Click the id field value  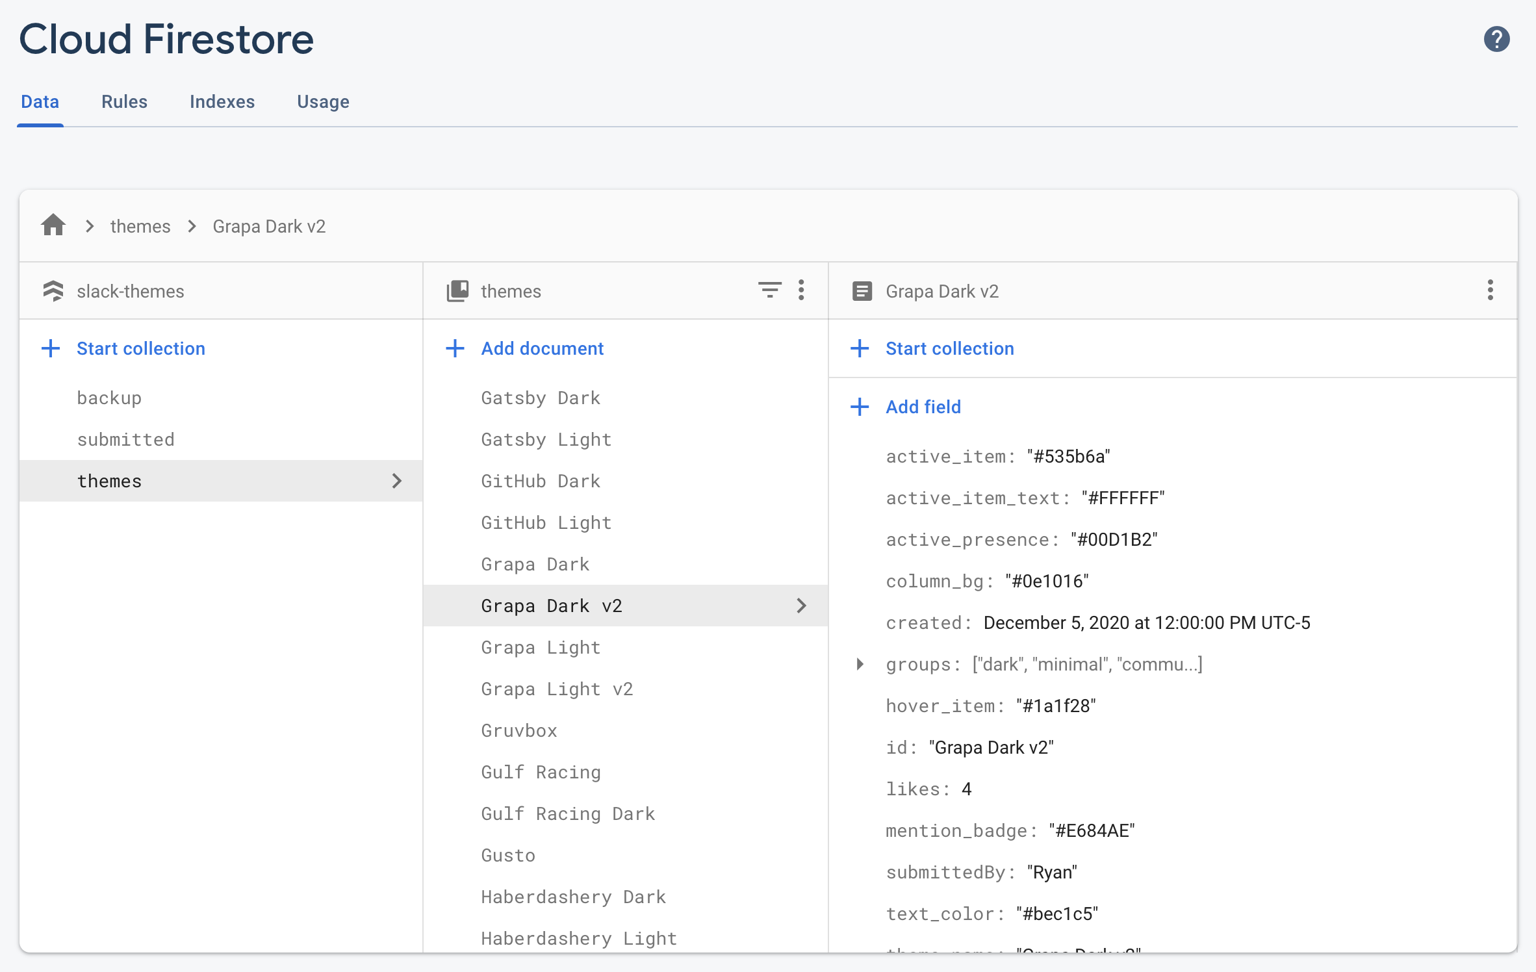click(x=991, y=747)
